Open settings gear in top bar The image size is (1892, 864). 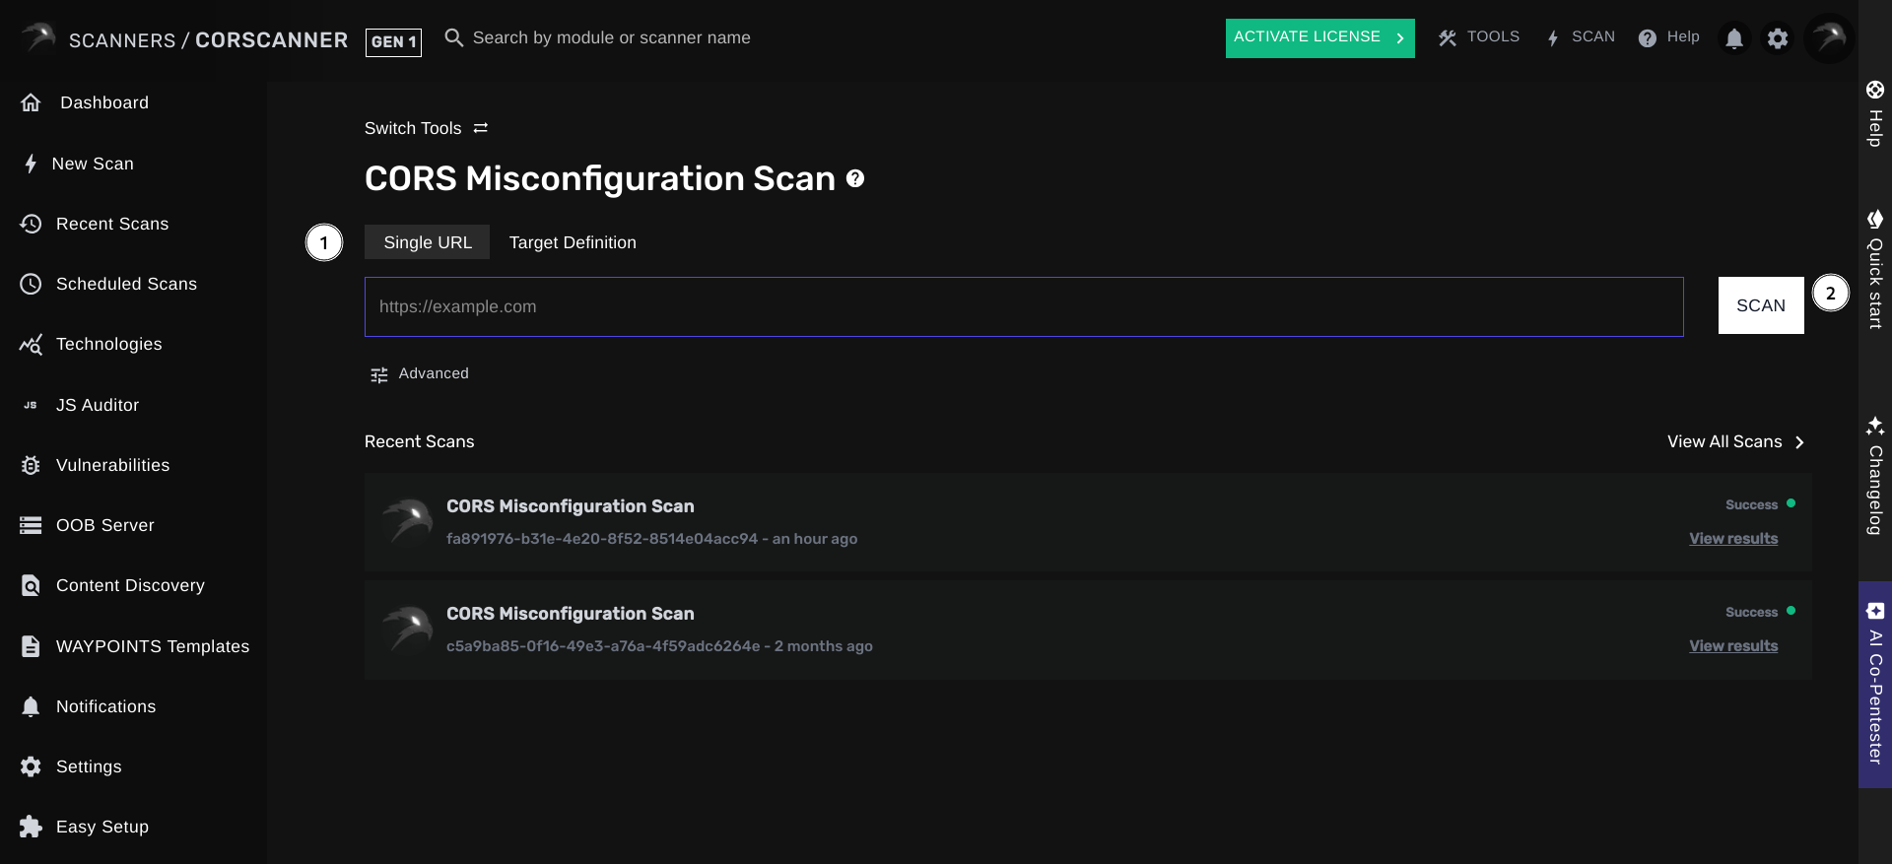[x=1777, y=38]
